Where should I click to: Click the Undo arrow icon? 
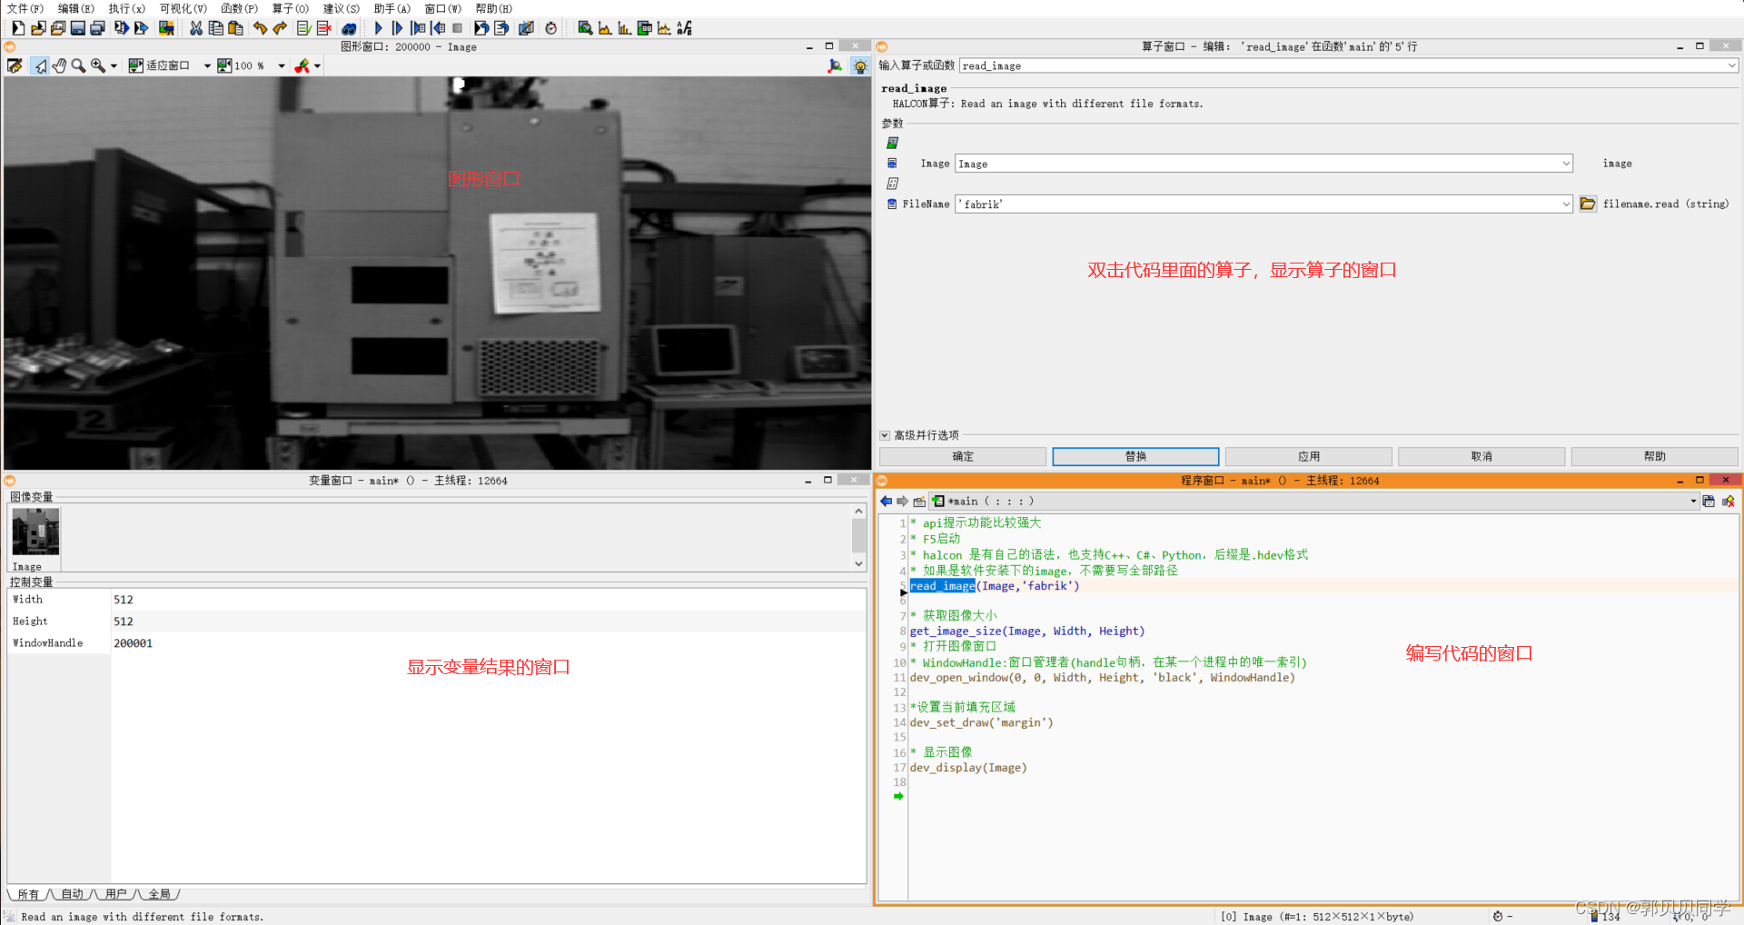point(260,28)
